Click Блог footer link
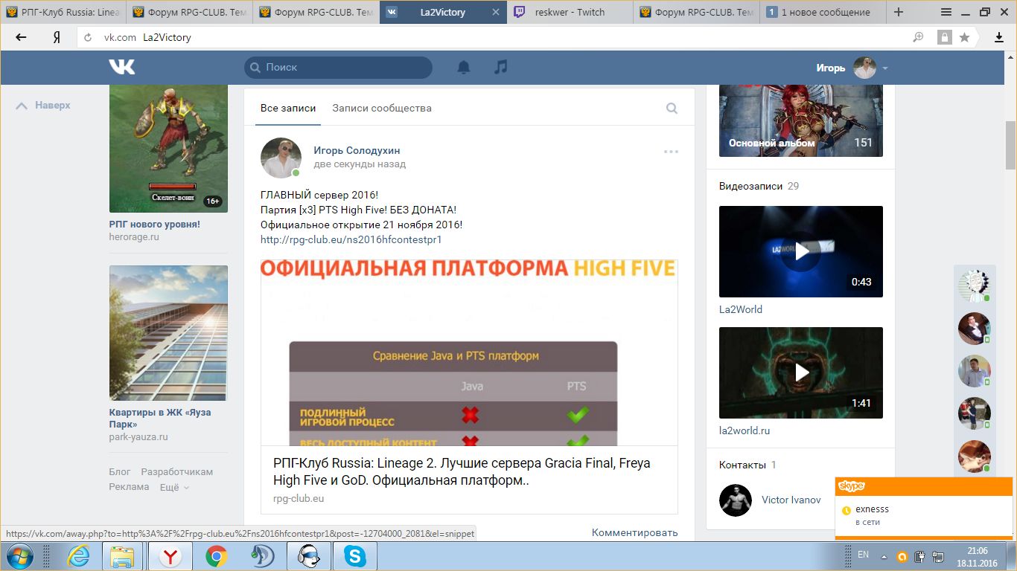The image size is (1017, 571). tap(120, 471)
